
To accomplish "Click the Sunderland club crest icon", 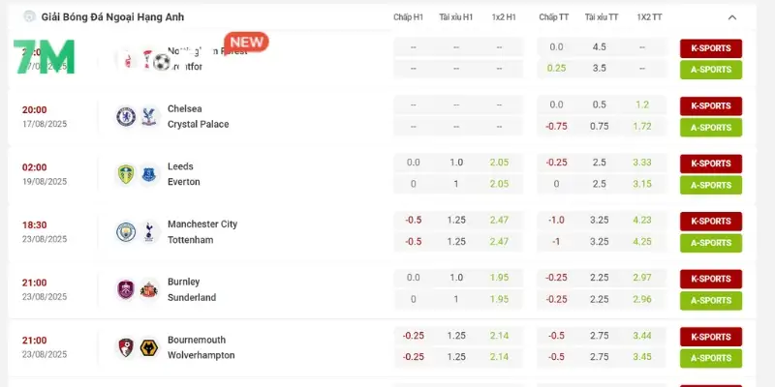I will 148,289.
